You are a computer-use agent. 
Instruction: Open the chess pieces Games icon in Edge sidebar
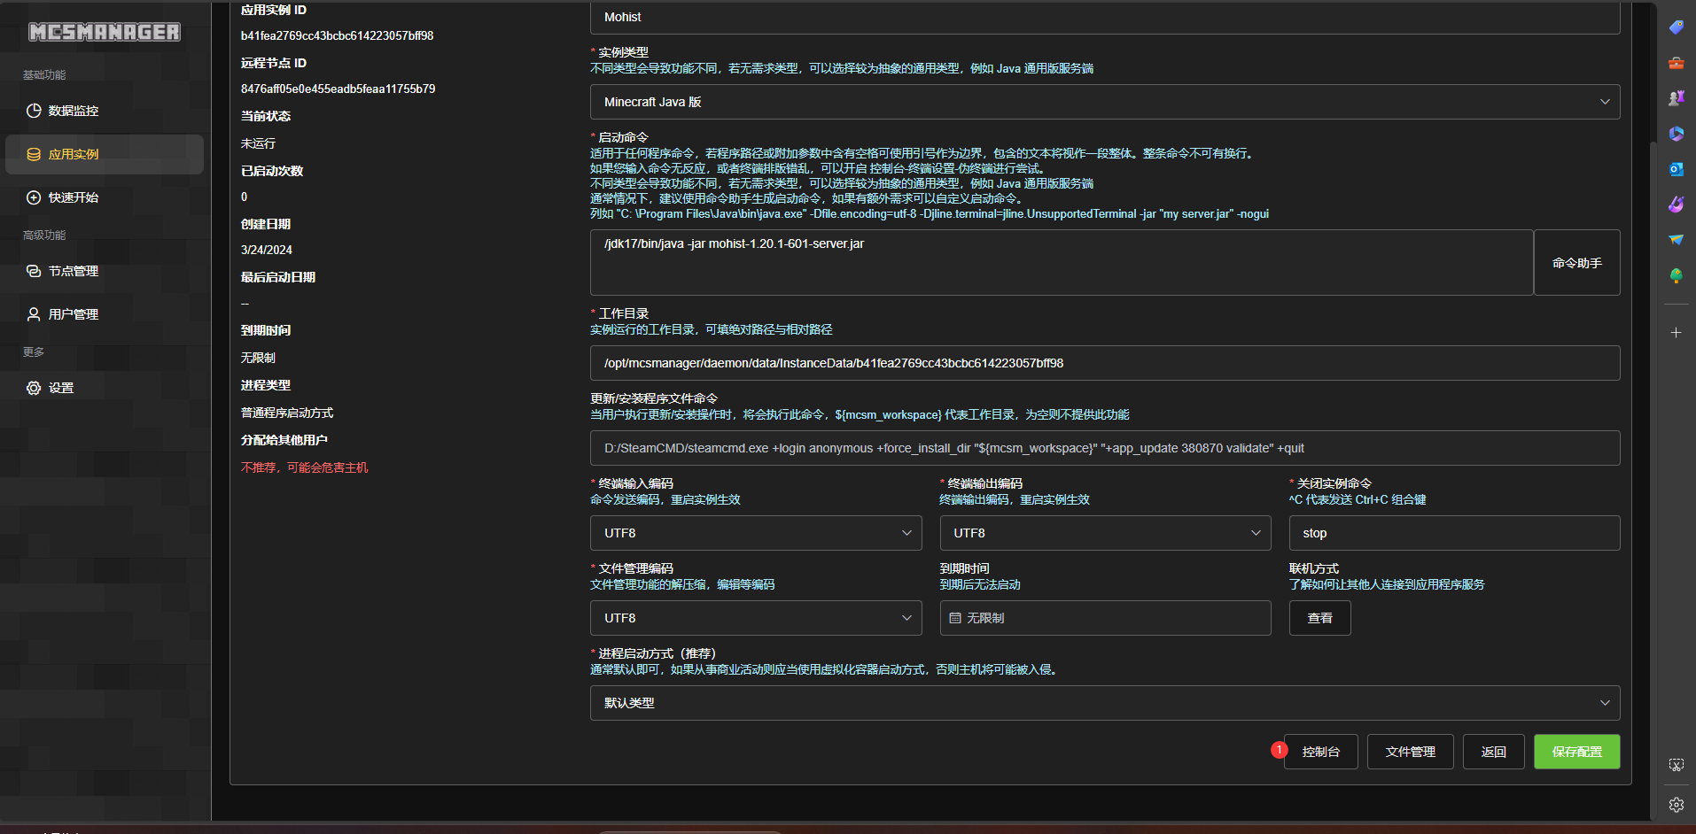[x=1676, y=98]
